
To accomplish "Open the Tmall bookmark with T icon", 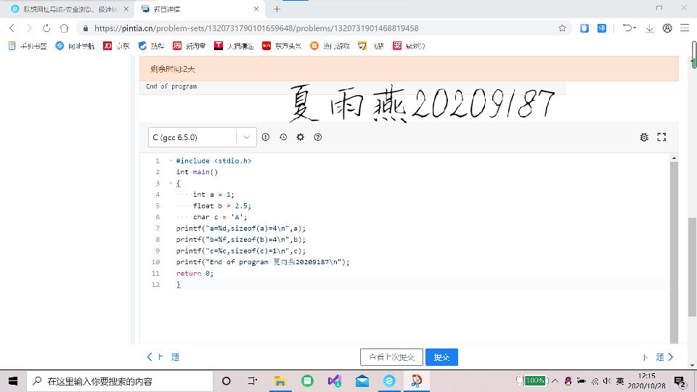I will click(x=233, y=46).
